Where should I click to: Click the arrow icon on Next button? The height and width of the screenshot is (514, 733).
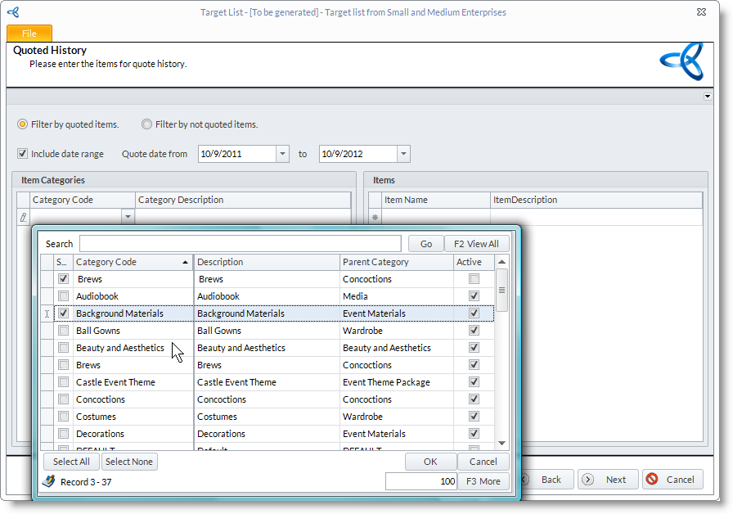coord(588,480)
